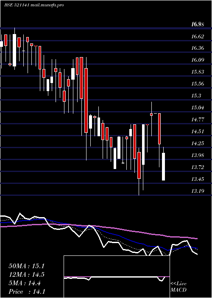Click the 14.77 price axis label

click(198, 119)
